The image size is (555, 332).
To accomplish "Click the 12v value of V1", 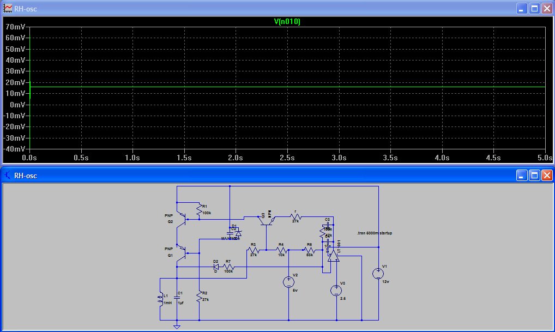I will 385,282.
